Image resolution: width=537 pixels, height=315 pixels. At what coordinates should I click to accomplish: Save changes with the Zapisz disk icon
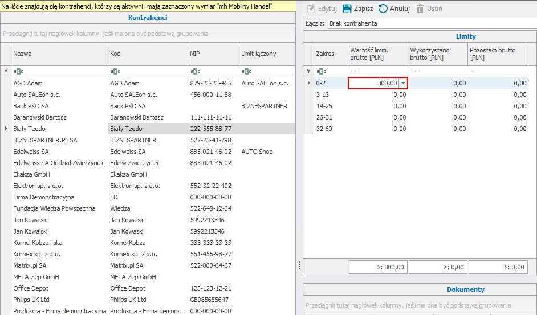click(347, 9)
